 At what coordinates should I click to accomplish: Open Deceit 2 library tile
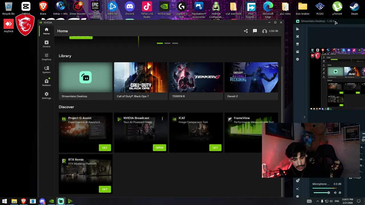[251, 81]
